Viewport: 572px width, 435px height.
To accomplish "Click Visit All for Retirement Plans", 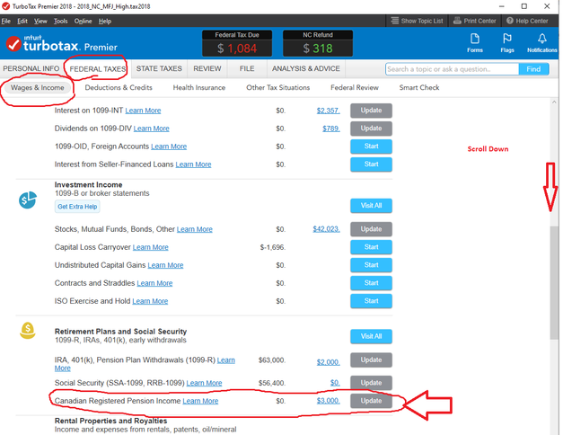I will (371, 336).
